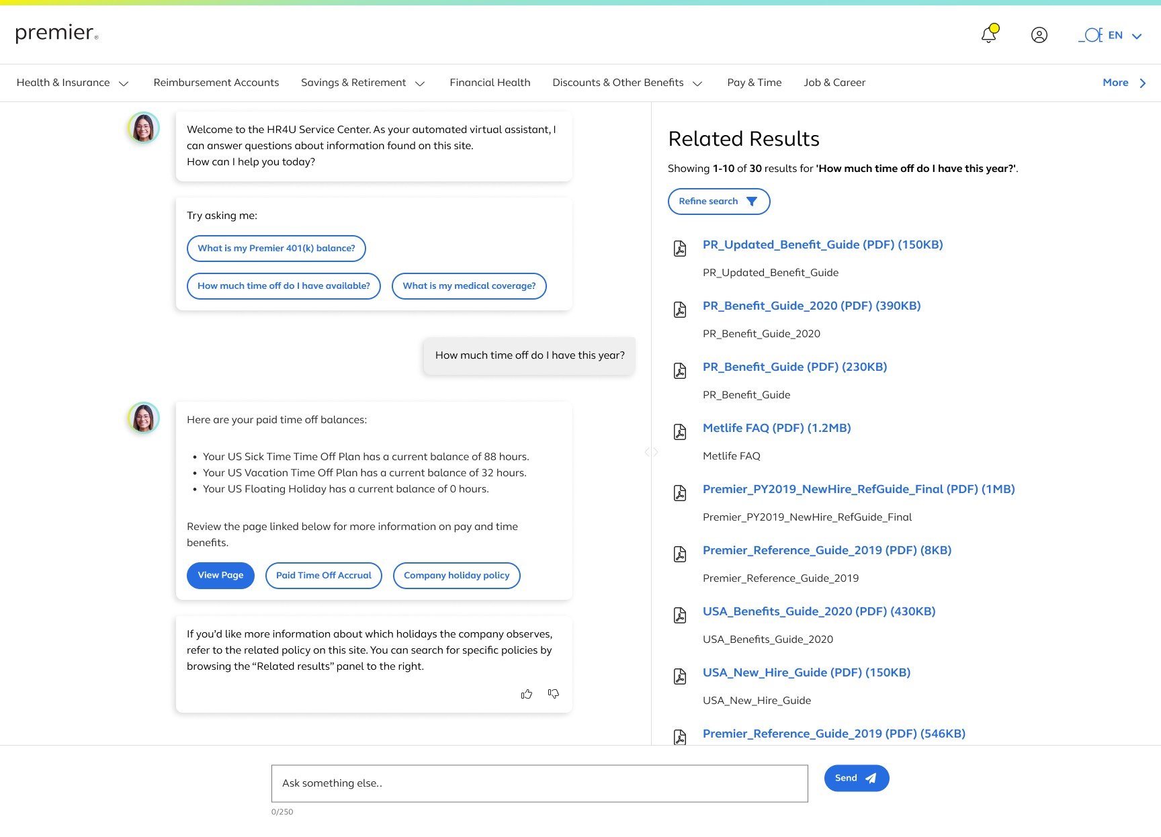Open the user profile icon
The width and height of the screenshot is (1161, 837).
[x=1039, y=35]
